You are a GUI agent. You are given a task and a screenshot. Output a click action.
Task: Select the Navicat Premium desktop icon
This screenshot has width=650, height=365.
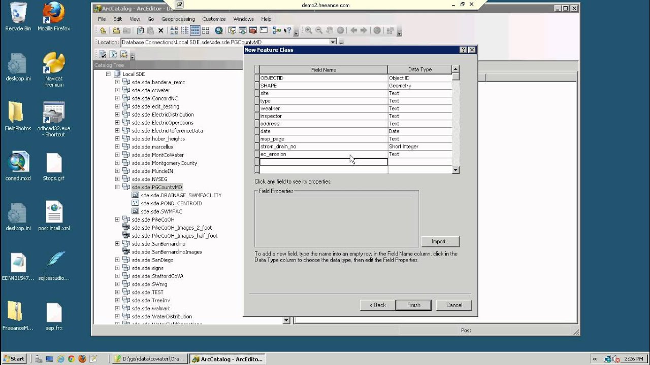point(54,69)
